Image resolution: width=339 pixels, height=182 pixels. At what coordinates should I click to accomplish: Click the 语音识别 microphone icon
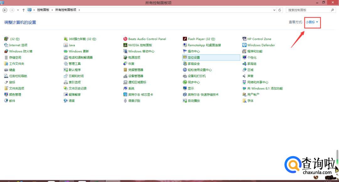click(x=125, y=101)
